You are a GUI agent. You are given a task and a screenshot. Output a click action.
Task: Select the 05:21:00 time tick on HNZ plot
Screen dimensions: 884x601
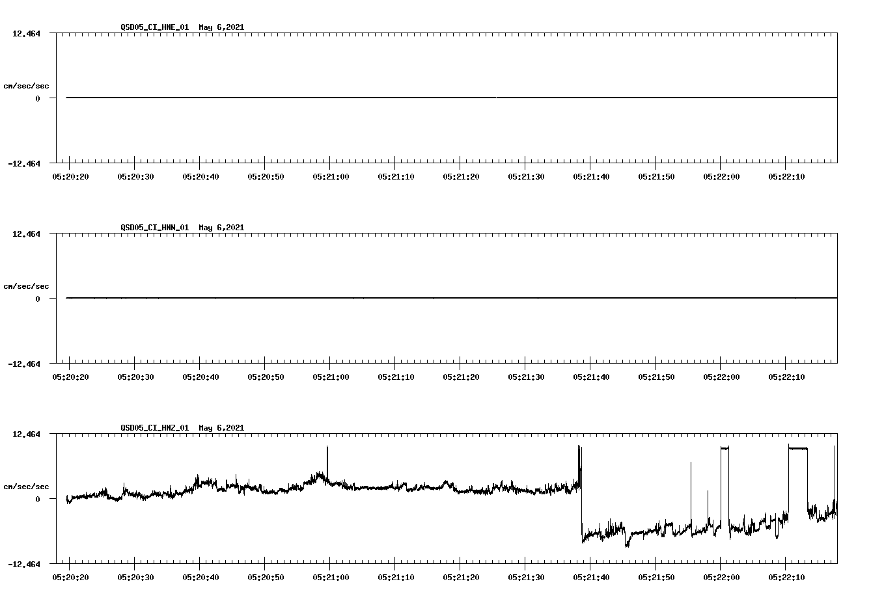coord(329,576)
